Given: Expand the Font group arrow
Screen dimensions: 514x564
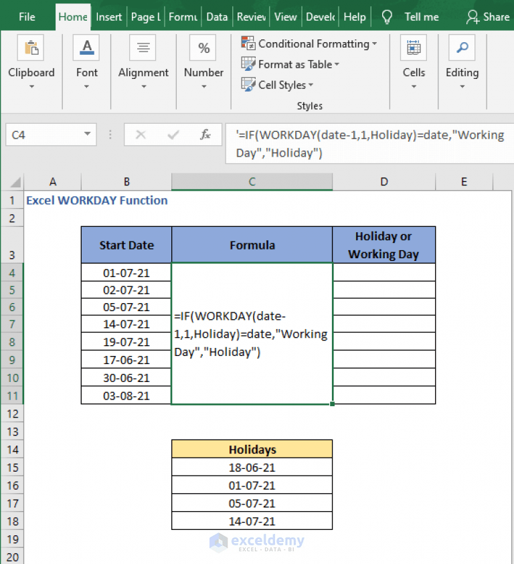Looking at the screenshot, I should click(x=86, y=86).
